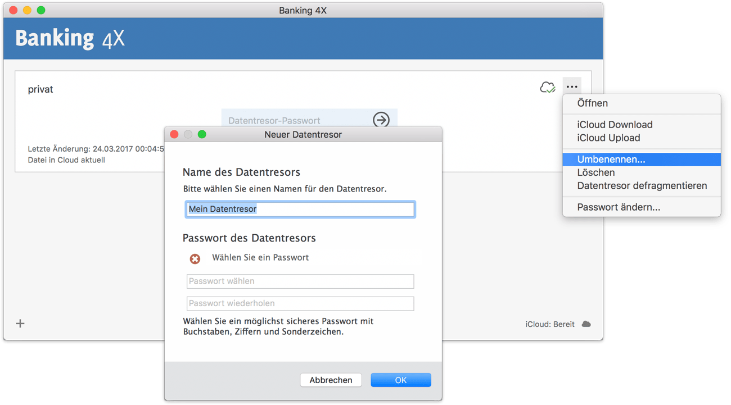This screenshot has width=731, height=405.
Task: Click the cloud icon next to iCloud: Bereit
Action: click(x=586, y=324)
